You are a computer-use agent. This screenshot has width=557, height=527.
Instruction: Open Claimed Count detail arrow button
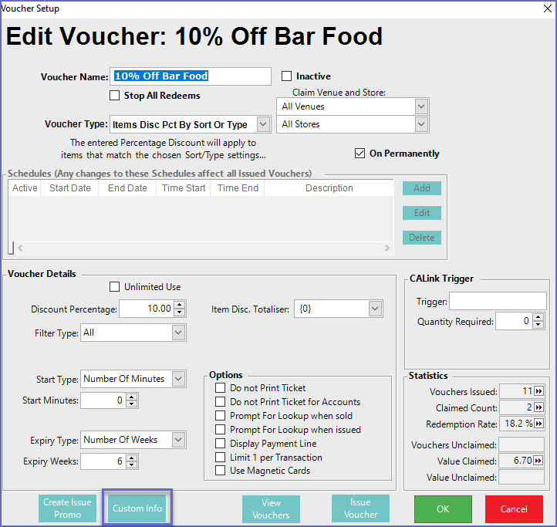click(538, 408)
